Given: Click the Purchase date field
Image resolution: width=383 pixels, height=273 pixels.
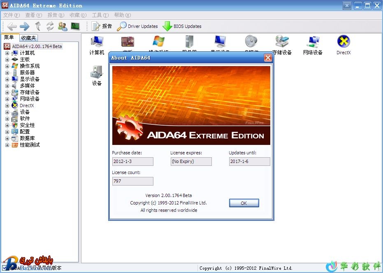Looking at the screenshot, I should [x=132, y=161].
